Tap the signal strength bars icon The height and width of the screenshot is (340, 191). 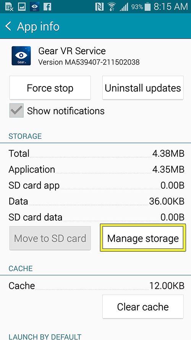coord(124,7)
